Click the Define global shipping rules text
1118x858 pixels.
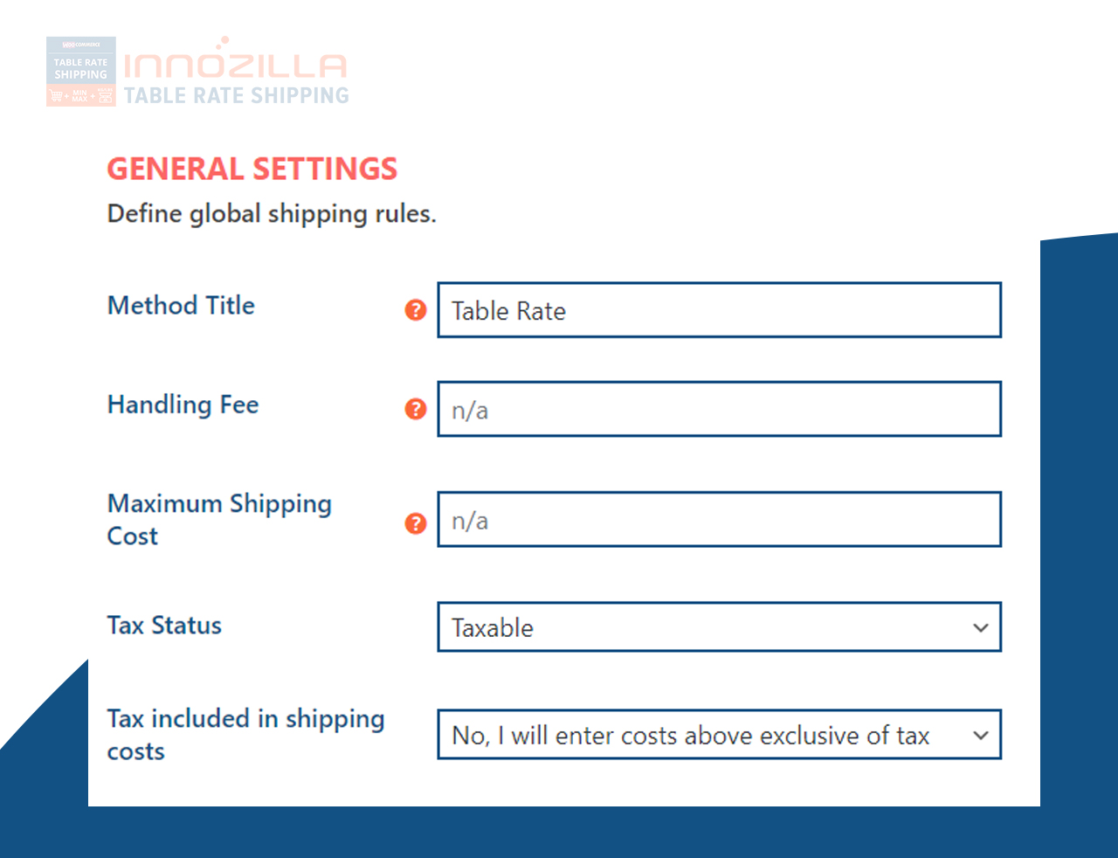tap(272, 214)
